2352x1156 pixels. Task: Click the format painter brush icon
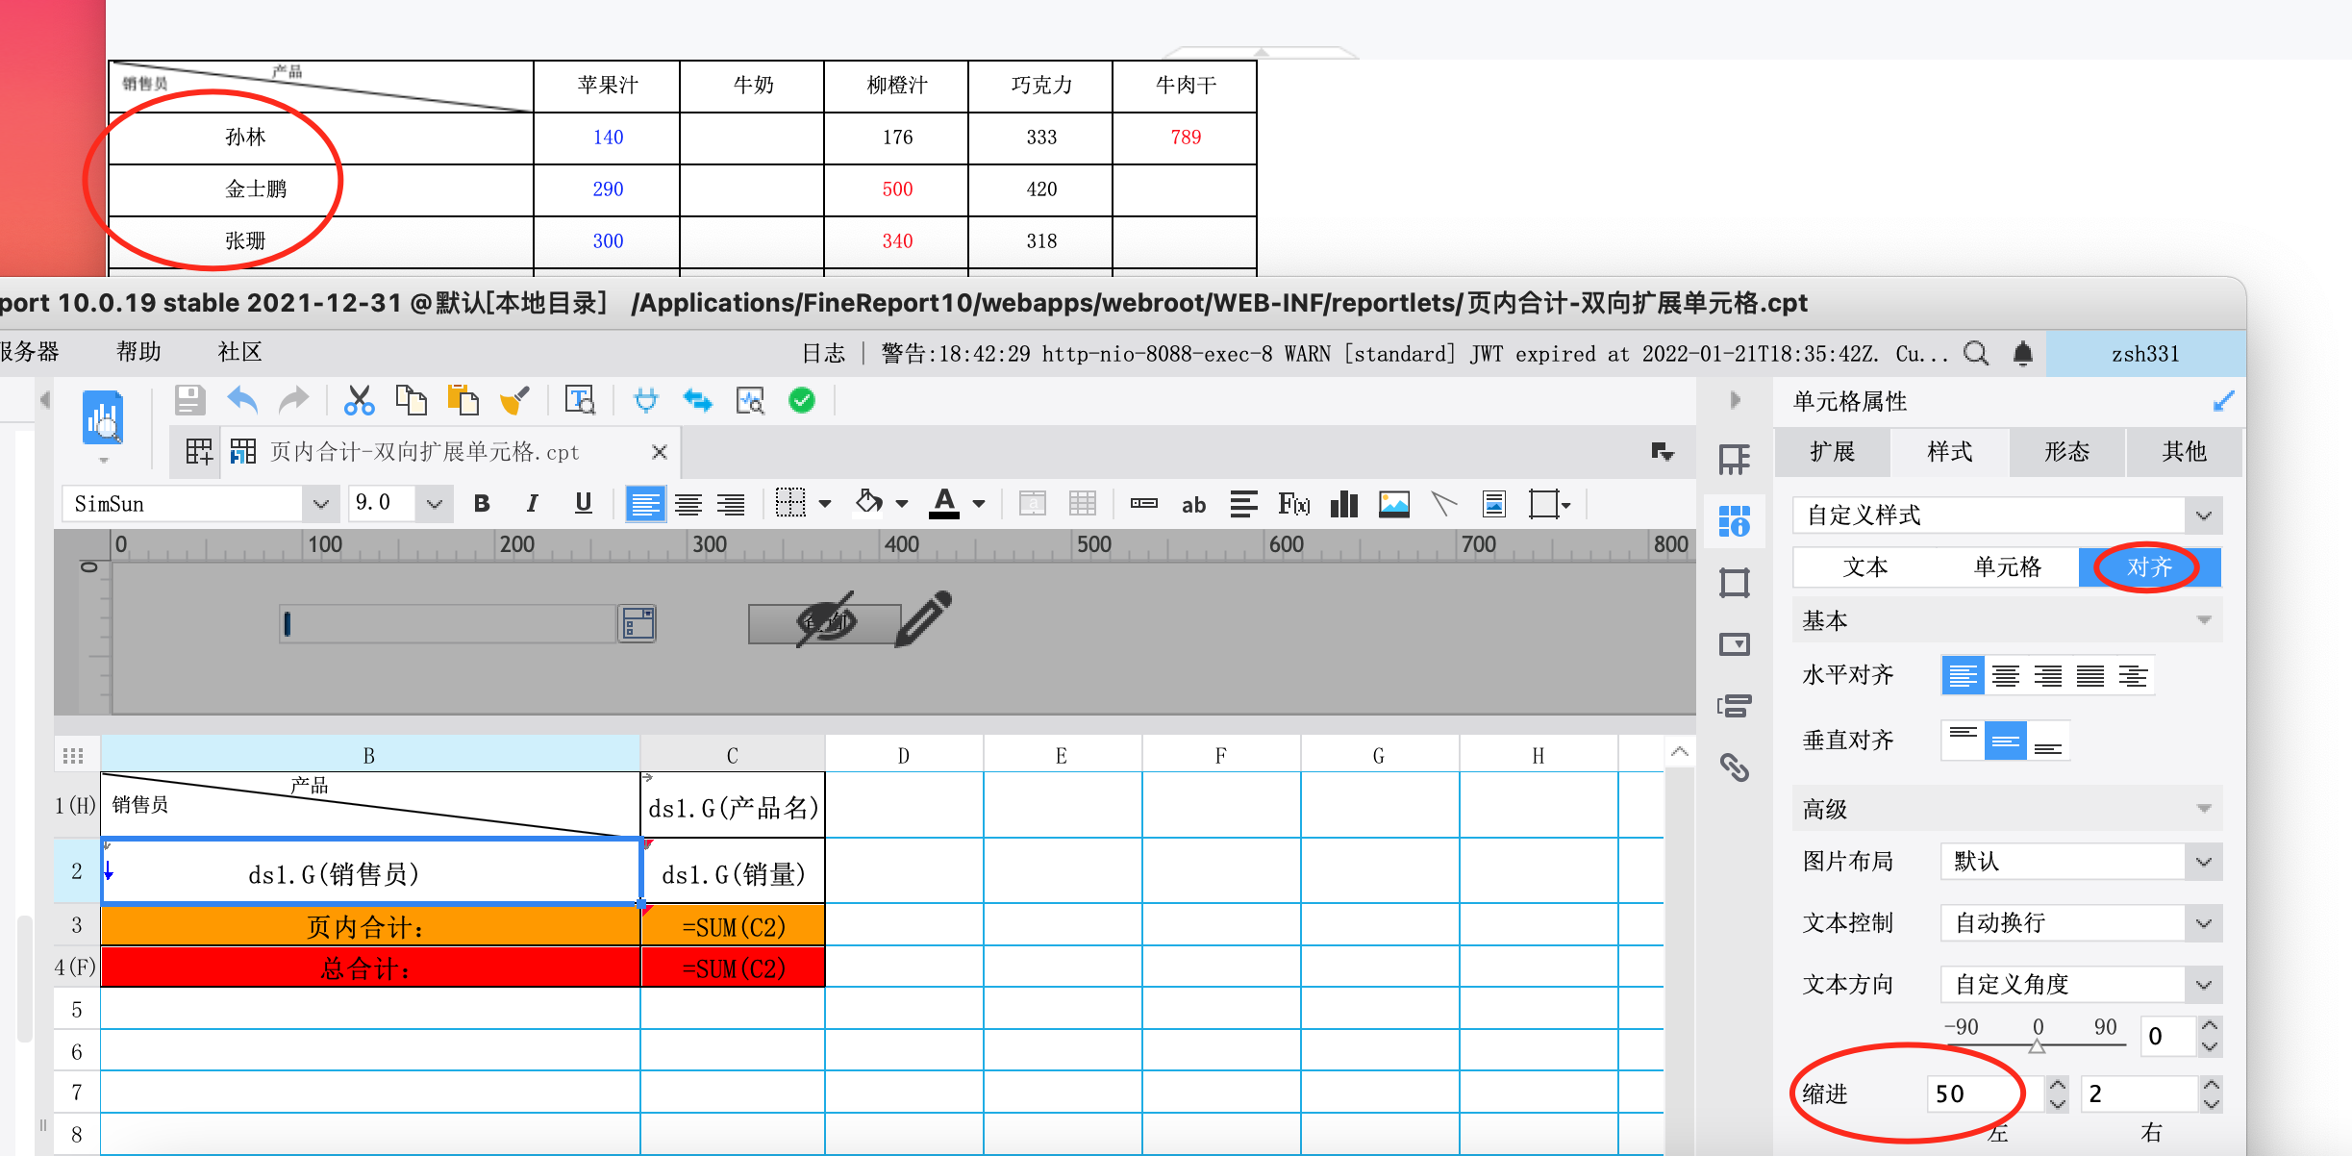click(x=514, y=400)
